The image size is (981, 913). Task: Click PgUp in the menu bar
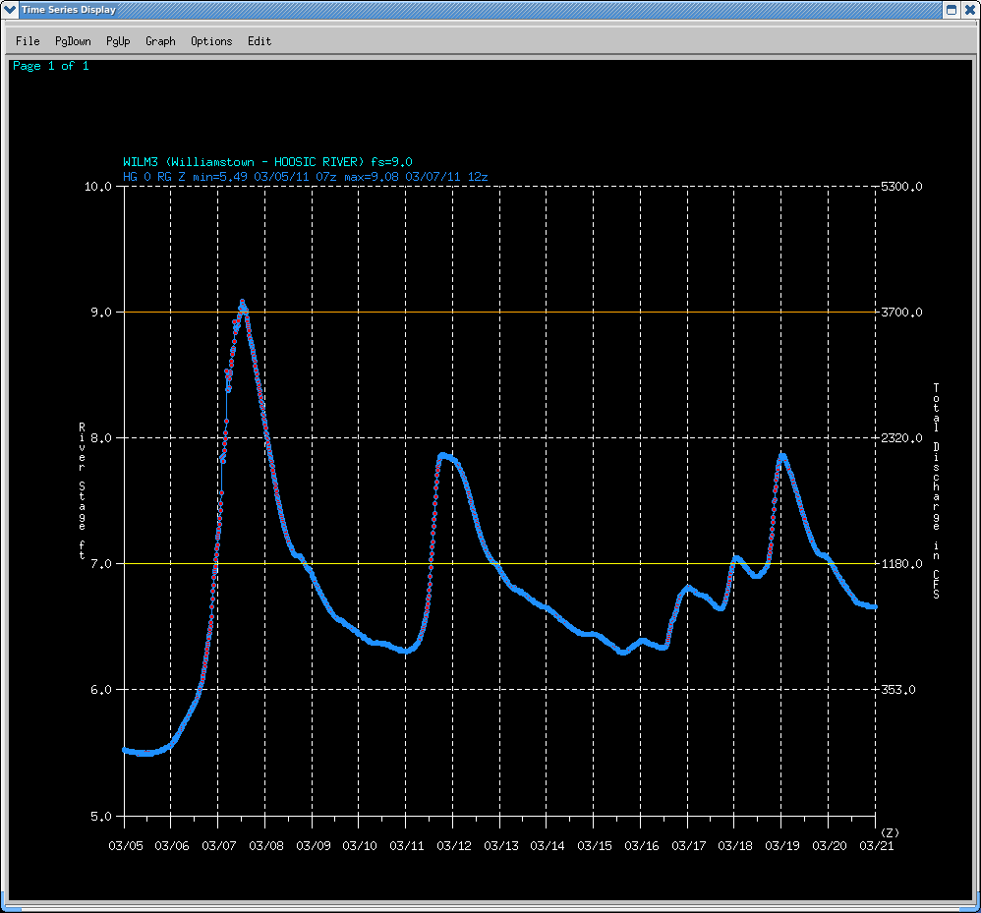(118, 41)
